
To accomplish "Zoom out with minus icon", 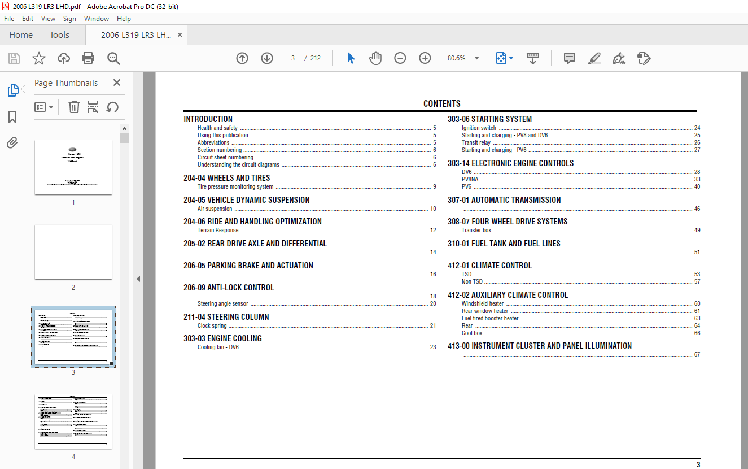I will (x=400, y=58).
